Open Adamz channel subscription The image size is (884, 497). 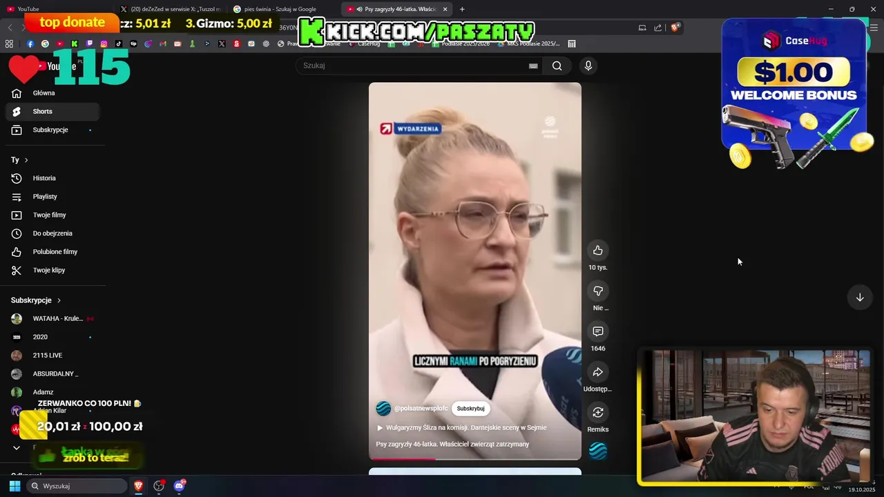click(52, 392)
